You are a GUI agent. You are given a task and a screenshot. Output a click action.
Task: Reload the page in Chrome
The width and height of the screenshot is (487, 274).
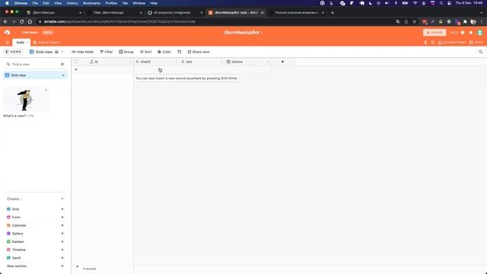click(x=22, y=22)
